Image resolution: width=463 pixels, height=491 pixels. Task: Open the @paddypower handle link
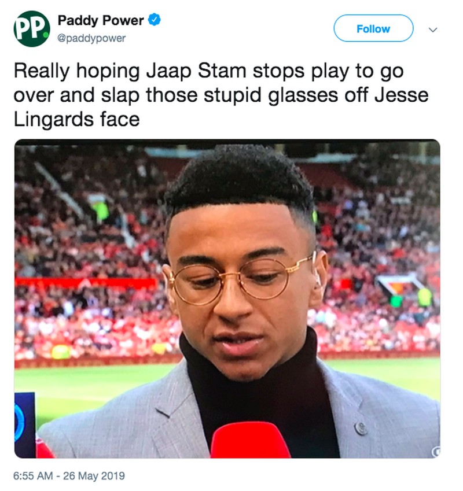pyautogui.click(x=91, y=38)
